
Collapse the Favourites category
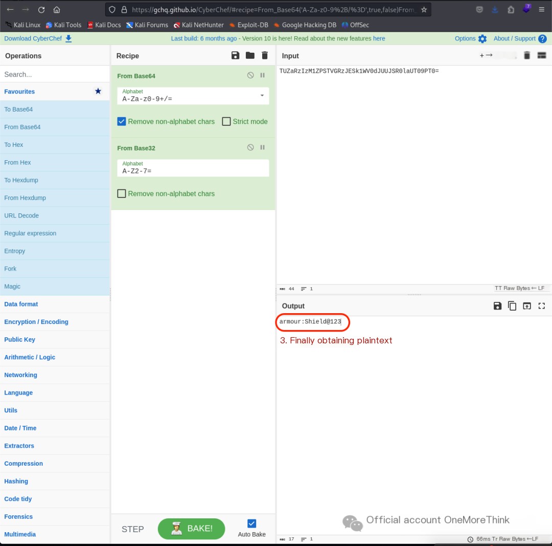(x=55, y=92)
